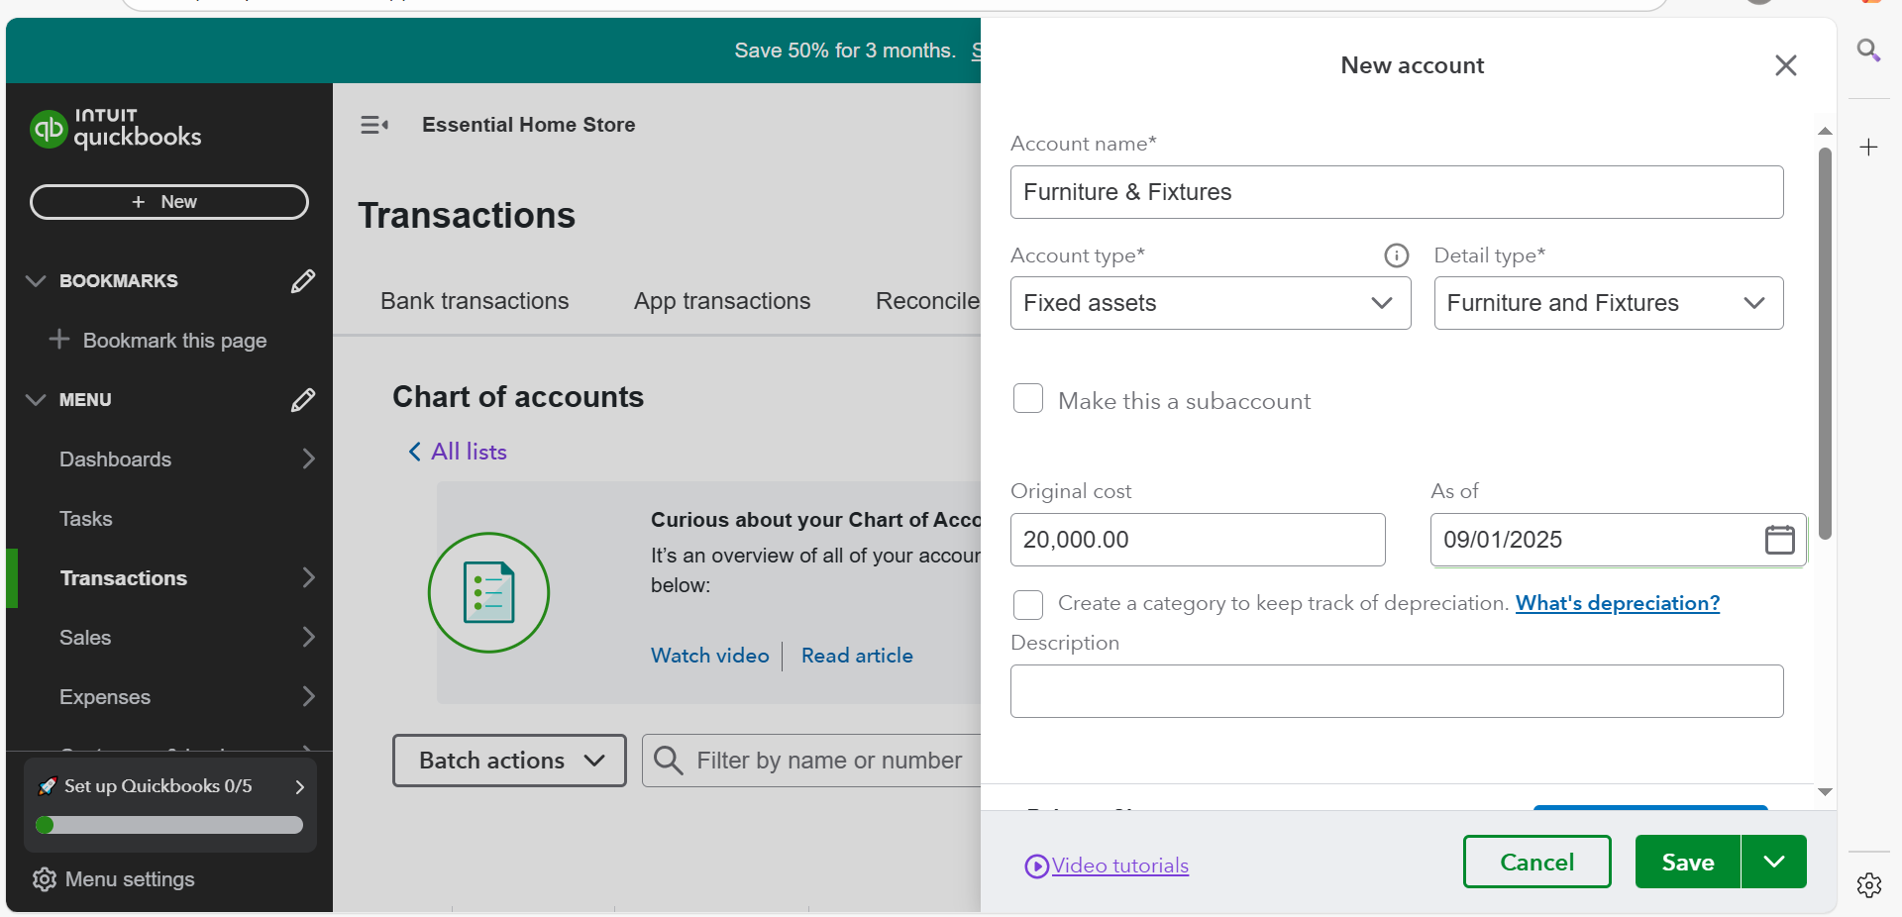Edit bookmarks with the pencil icon
This screenshot has width=1902, height=917.
coord(303,281)
